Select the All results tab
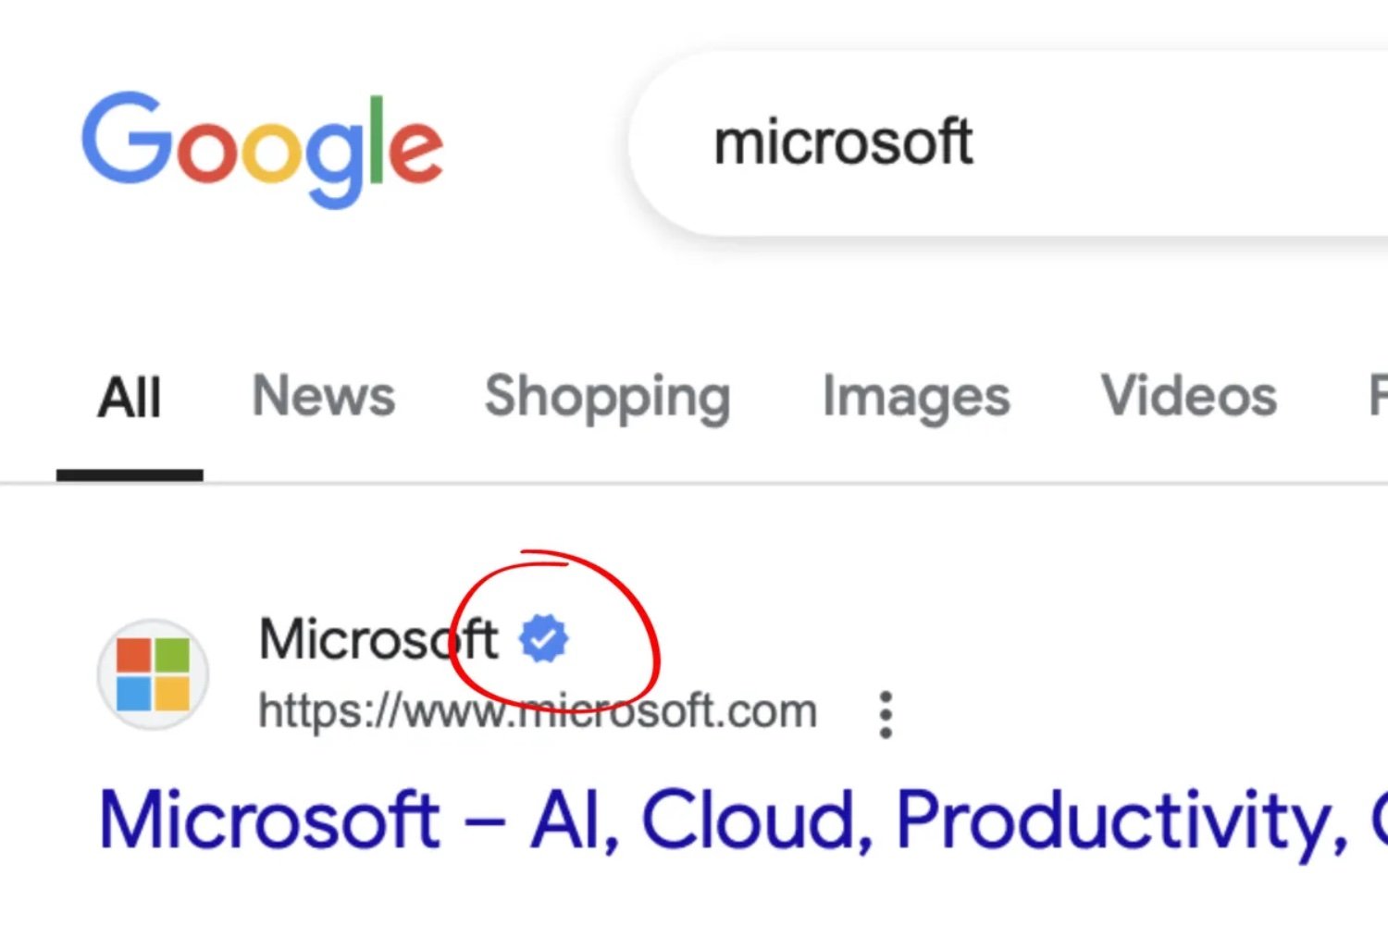 click(130, 398)
